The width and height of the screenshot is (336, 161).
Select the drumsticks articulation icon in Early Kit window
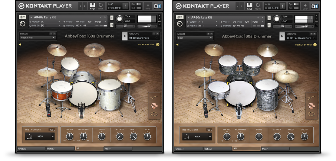click(x=154, y=98)
